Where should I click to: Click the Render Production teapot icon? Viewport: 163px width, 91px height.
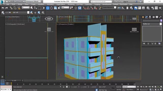coord(160,8)
